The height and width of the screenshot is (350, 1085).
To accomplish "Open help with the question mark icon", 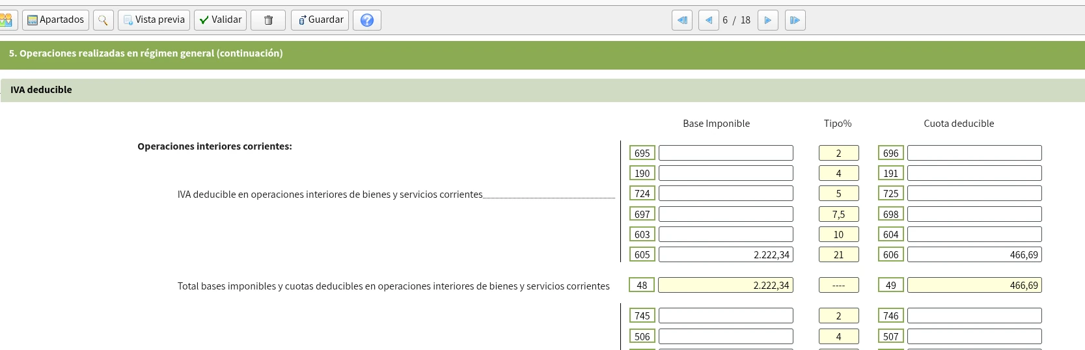I will (x=366, y=20).
